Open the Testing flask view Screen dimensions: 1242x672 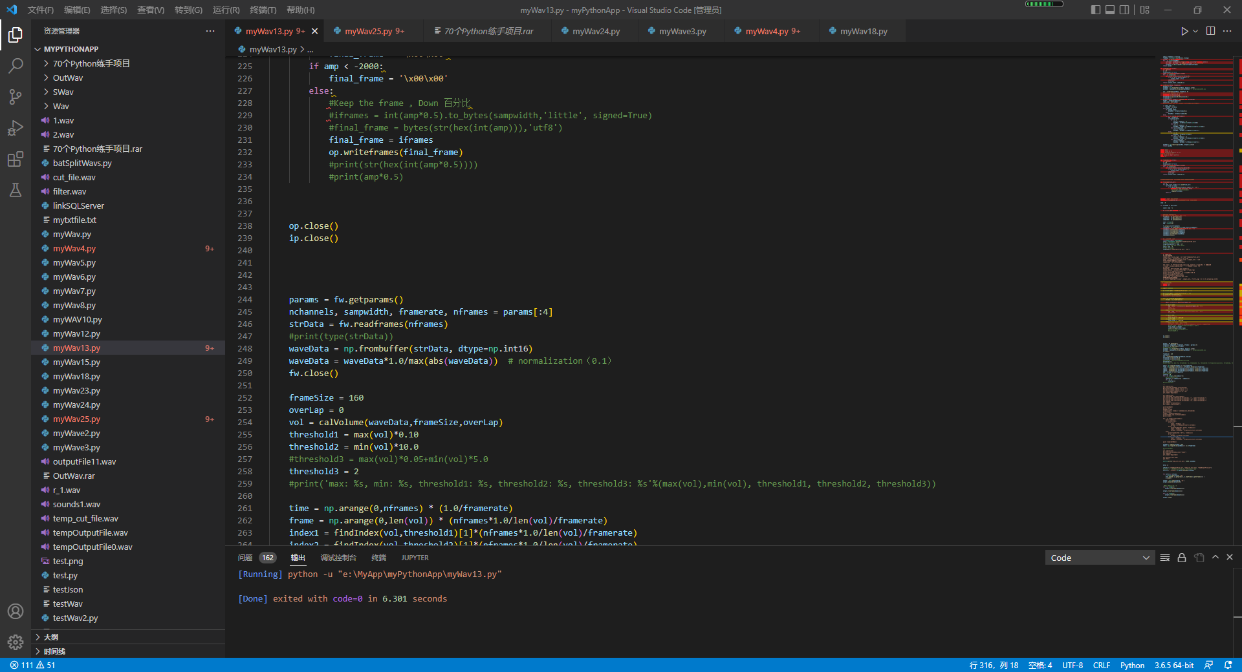coord(16,190)
